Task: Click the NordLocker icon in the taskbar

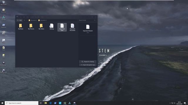Action: coord(74,103)
